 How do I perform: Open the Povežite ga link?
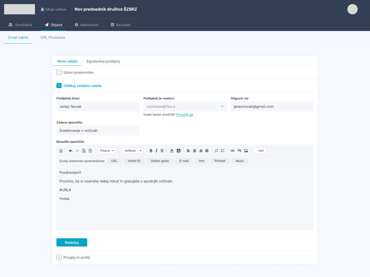[184, 115]
